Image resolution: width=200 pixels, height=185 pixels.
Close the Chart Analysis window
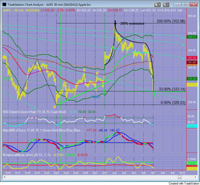tap(193, 5)
